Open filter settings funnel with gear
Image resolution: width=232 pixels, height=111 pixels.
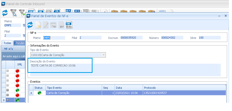(13, 13)
